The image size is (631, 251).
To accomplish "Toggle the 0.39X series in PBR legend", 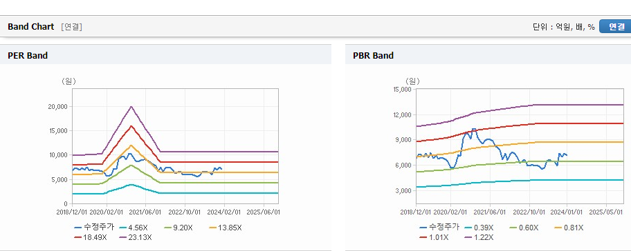I will click(478, 228).
